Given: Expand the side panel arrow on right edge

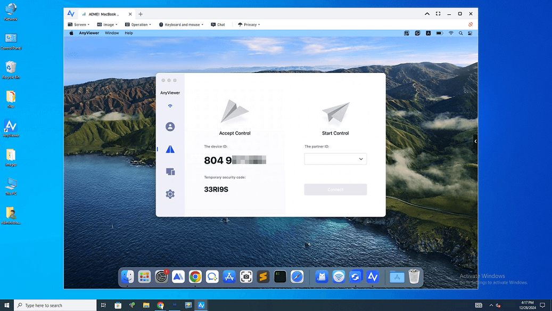Looking at the screenshot, I should point(475,141).
